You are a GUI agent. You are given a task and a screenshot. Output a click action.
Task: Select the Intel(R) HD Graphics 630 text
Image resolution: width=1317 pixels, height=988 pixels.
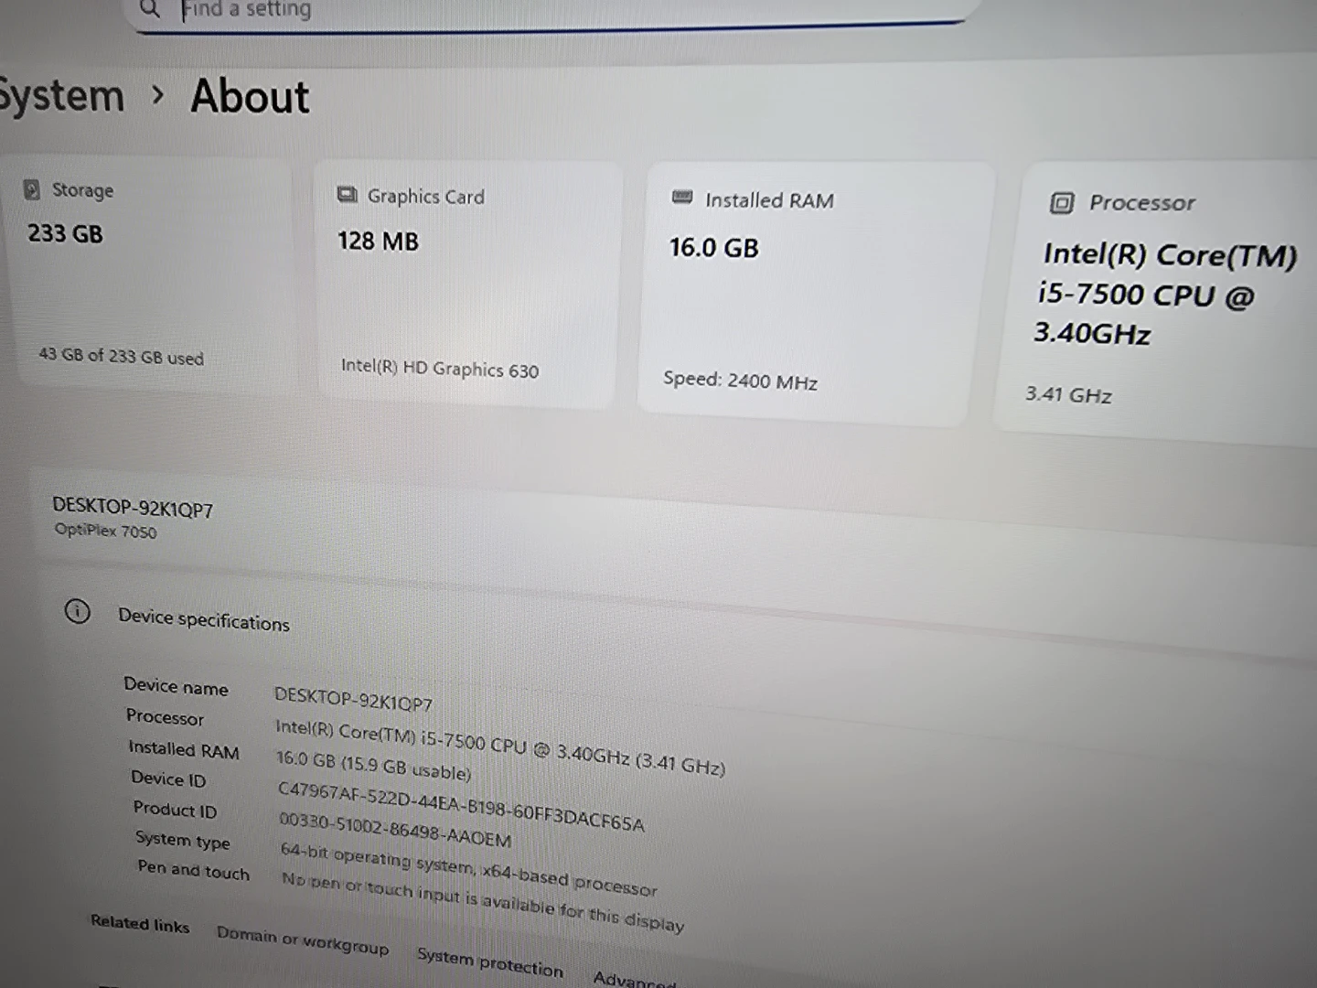[439, 369]
